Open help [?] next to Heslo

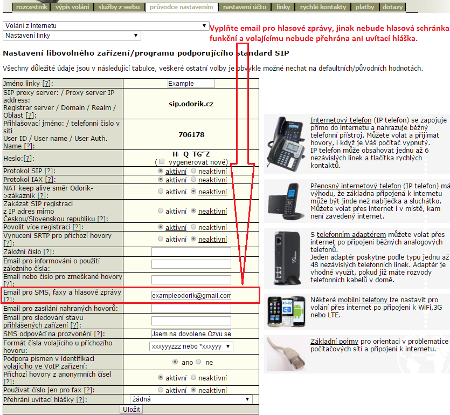pos(27,158)
